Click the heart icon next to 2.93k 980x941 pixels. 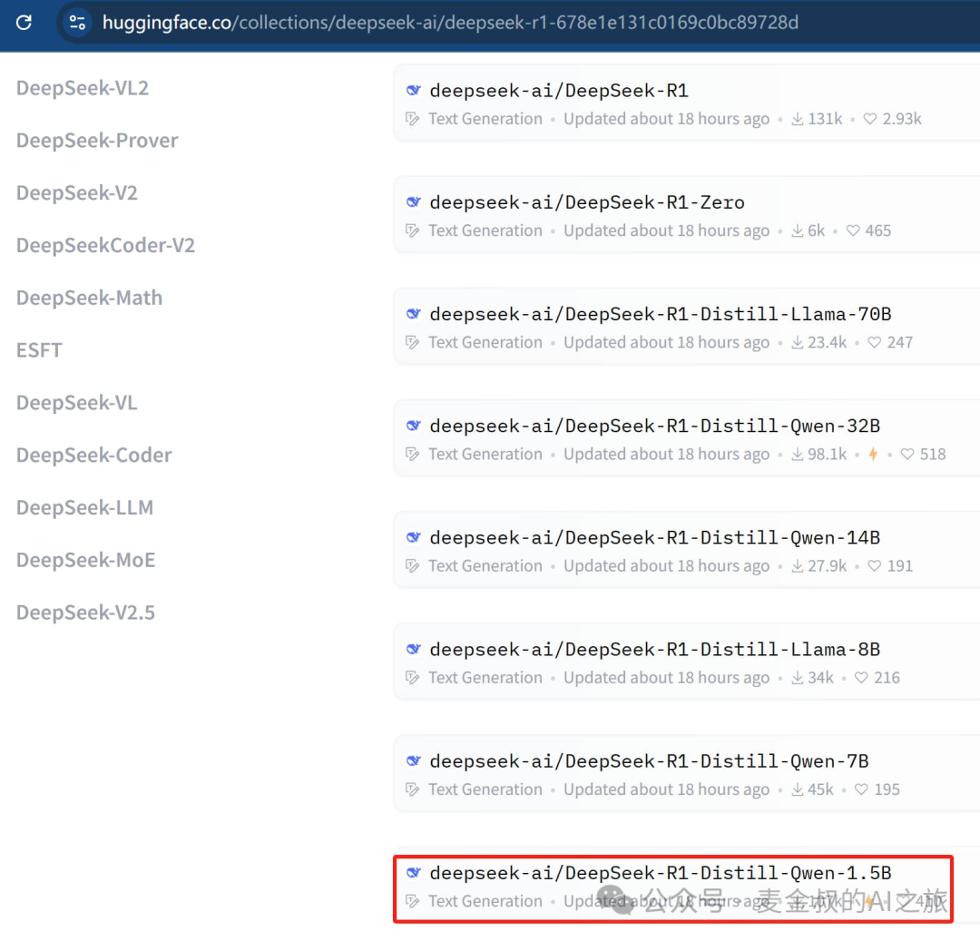(x=870, y=119)
